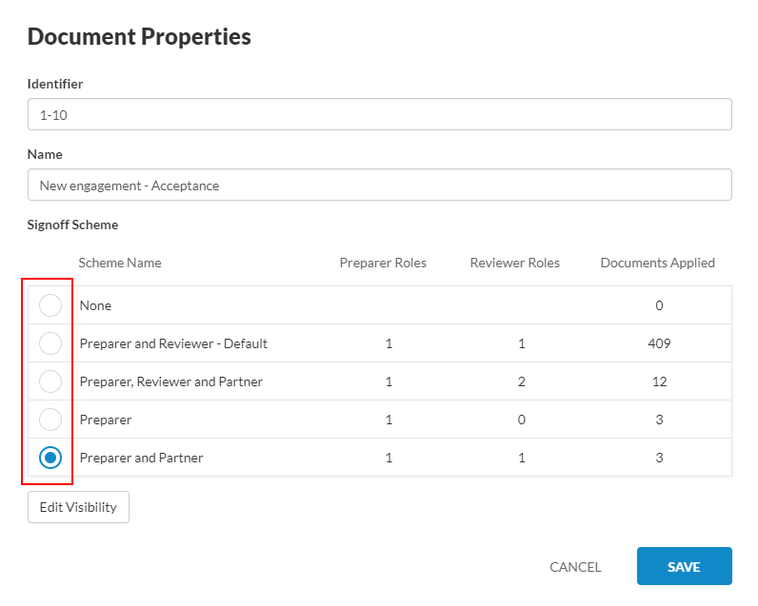Click the Scheme Name column header
This screenshot has height=606, width=758.
[120, 263]
